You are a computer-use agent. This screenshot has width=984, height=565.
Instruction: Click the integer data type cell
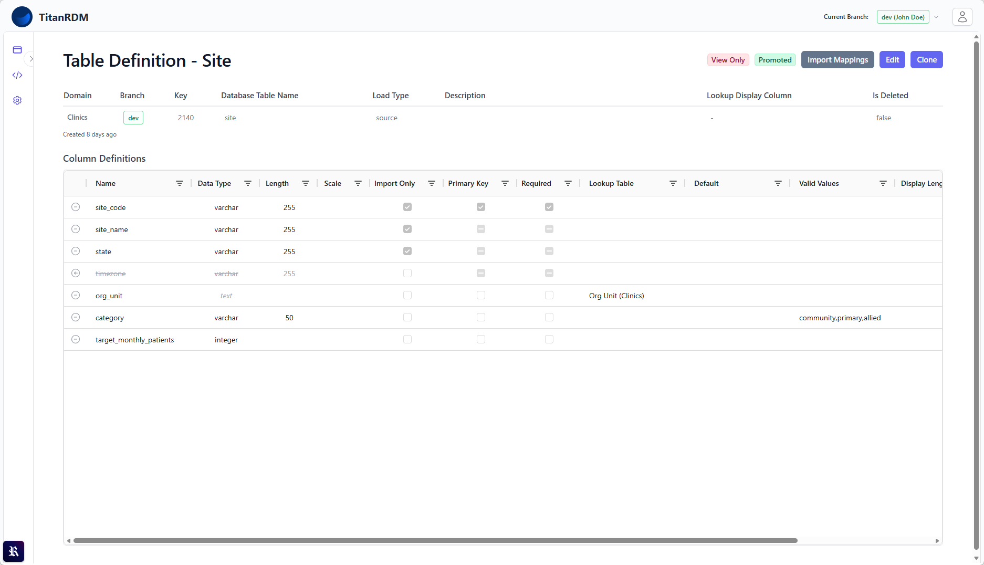226,340
